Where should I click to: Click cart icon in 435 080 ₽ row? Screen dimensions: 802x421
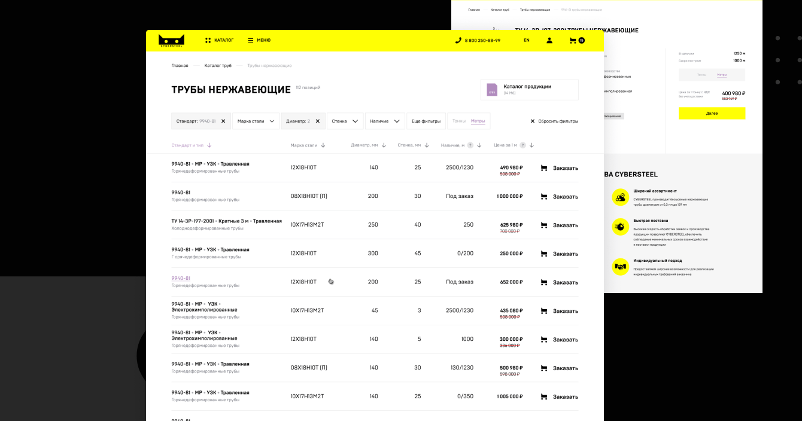(x=544, y=311)
